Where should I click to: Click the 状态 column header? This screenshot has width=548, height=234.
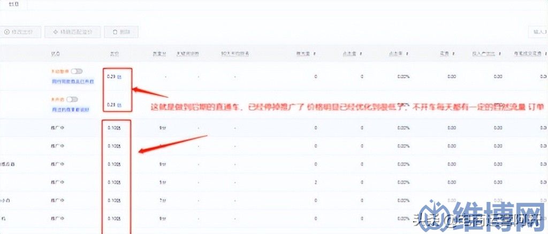pyautogui.click(x=55, y=54)
